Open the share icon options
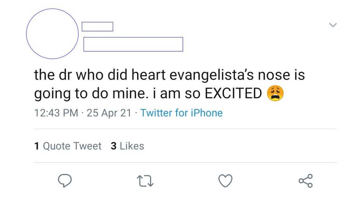The width and height of the screenshot is (355, 198). point(306,181)
